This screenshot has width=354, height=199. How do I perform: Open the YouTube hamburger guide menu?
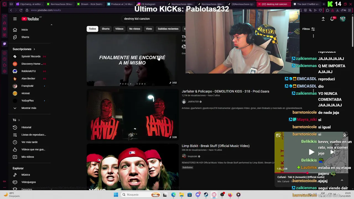click(x=15, y=19)
